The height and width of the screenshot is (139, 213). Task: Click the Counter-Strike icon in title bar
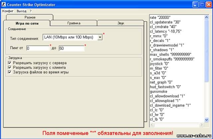pyautogui.click(x=5, y=5)
